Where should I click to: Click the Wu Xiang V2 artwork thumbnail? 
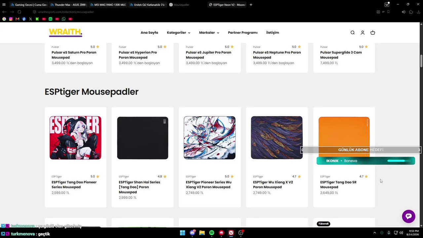(x=210, y=138)
